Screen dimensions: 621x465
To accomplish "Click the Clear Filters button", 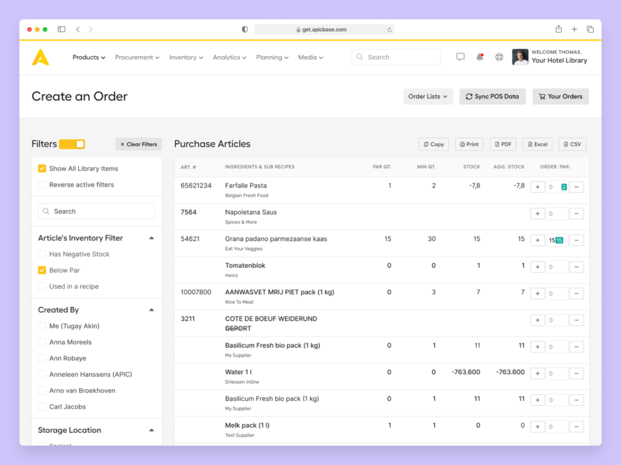I will pos(138,144).
